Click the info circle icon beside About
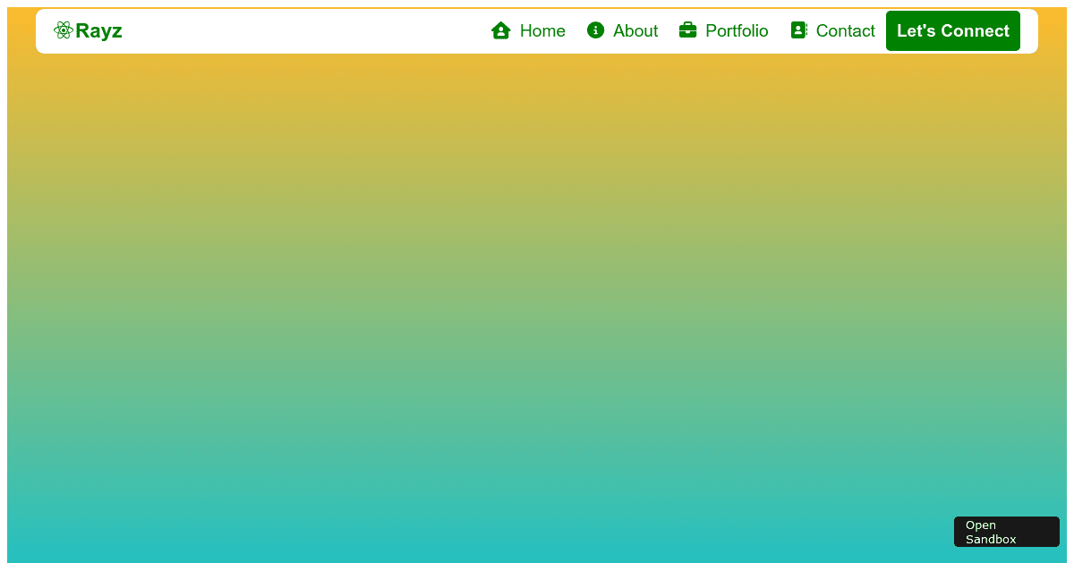Screen dimensions: 1074x563 click(x=595, y=30)
